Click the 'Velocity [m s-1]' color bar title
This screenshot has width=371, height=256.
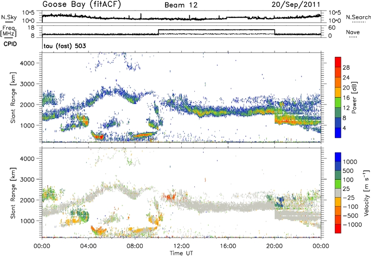click(366, 193)
